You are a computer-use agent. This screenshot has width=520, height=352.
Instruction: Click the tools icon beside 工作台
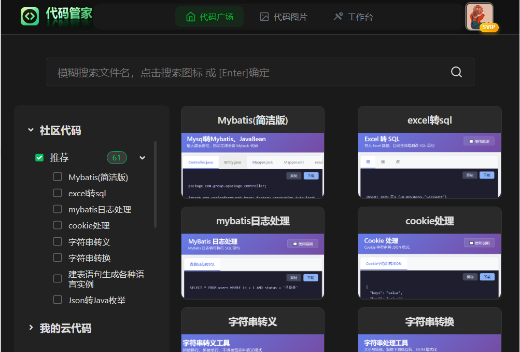click(338, 17)
